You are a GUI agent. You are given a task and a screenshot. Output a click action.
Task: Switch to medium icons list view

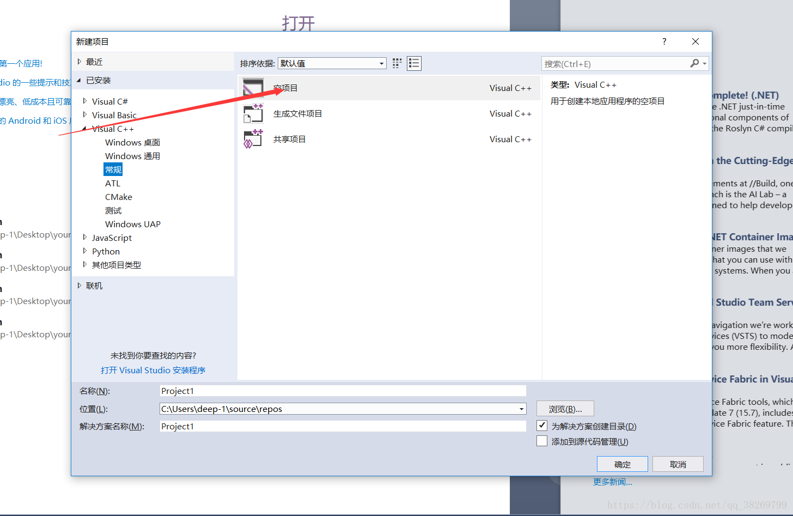pyautogui.click(x=414, y=63)
